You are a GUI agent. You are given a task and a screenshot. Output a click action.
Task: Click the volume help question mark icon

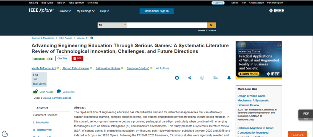pyautogui.click(x=92, y=38)
